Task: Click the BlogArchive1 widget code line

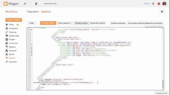Action: tap(95, 46)
